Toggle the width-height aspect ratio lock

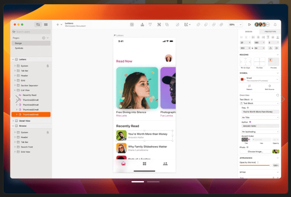tap(252, 48)
